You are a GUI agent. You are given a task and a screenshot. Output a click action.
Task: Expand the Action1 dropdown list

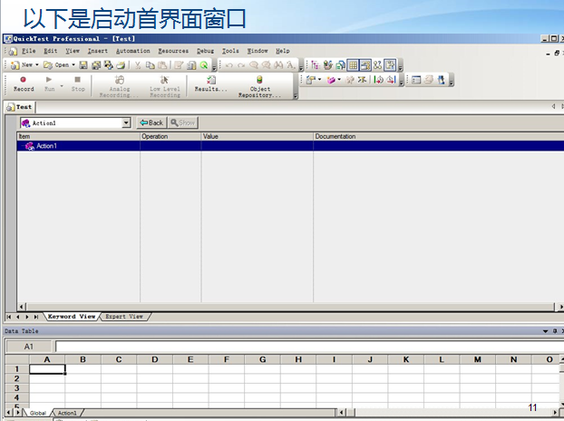pos(126,123)
